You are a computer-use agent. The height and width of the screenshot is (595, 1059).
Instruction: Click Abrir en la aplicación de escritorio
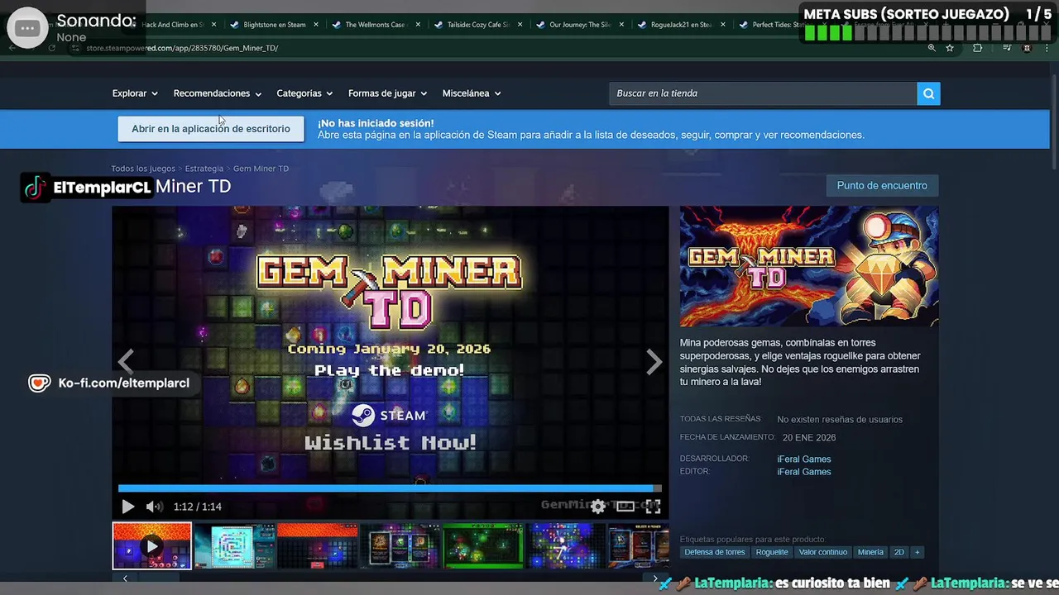[x=211, y=129]
